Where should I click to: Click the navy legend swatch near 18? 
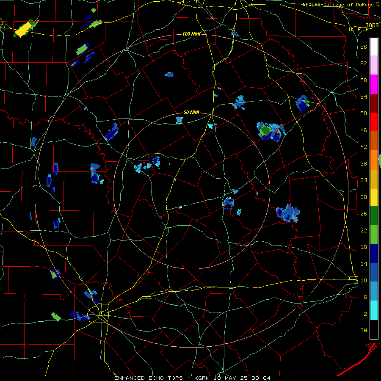(x=374, y=254)
